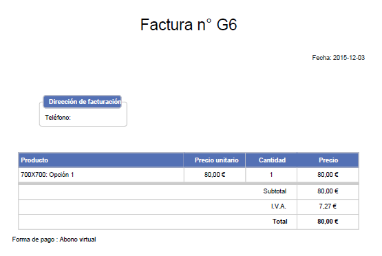382x256 pixels.
Task: Click the bold Total label
Action: (279, 222)
